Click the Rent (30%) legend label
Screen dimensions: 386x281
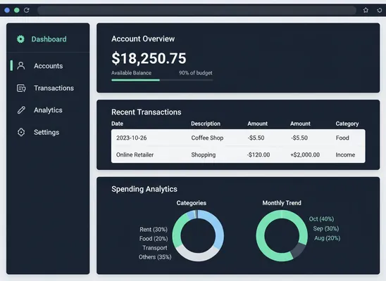154,229
